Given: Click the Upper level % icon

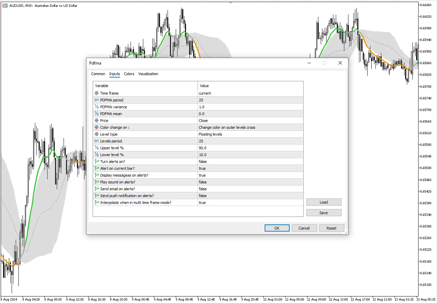Looking at the screenshot, I should click(97, 148).
